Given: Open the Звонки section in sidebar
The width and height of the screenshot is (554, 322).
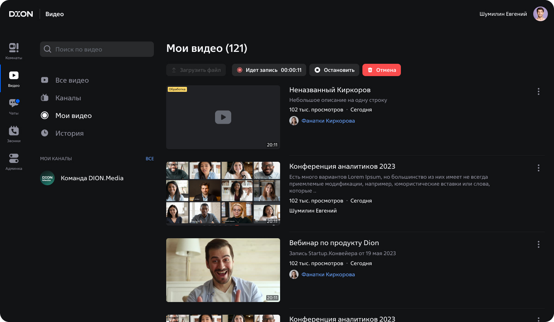Looking at the screenshot, I should (x=14, y=134).
